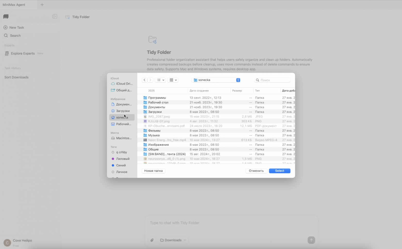Click the Neon Energ...tro_free.mp4 file name
Screen dimensions: 402x249
[x=167, y=140]
